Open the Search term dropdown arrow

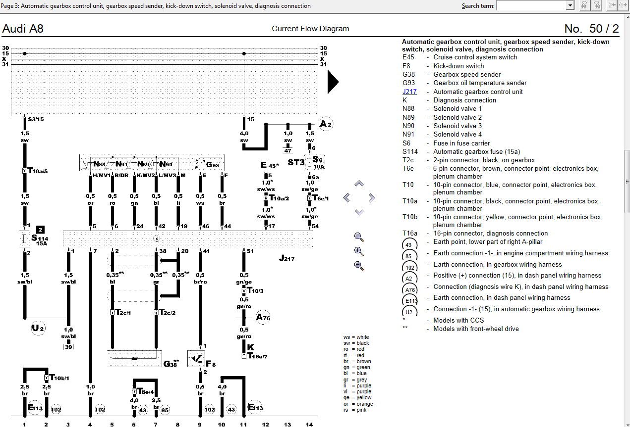click(570, 5)
